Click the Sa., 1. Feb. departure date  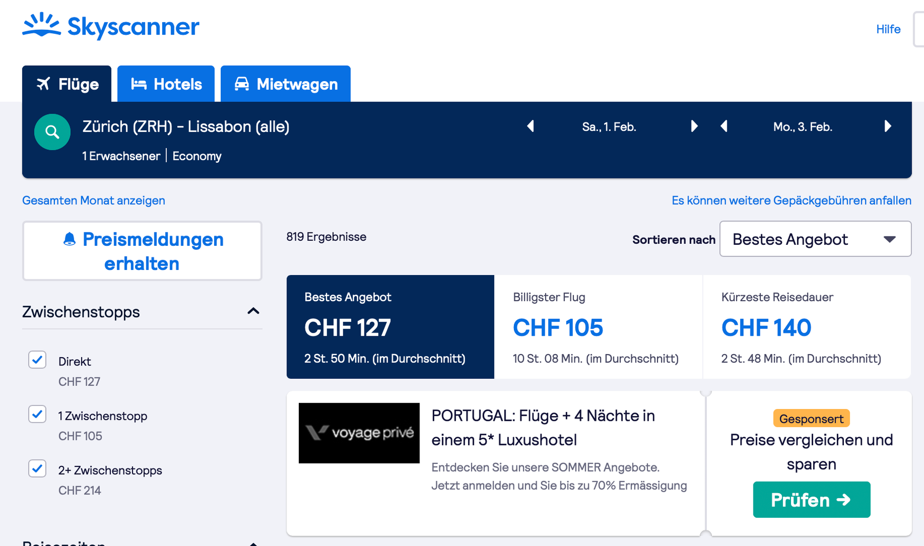coord(609,127)
